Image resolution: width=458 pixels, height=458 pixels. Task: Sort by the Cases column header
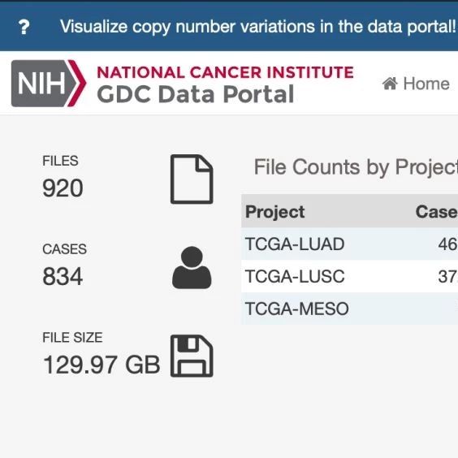[x=436, y=212]
